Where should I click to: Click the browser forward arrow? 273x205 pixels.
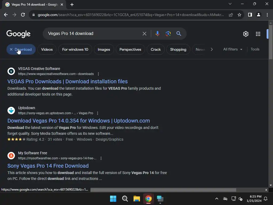[x=14, y=15]
